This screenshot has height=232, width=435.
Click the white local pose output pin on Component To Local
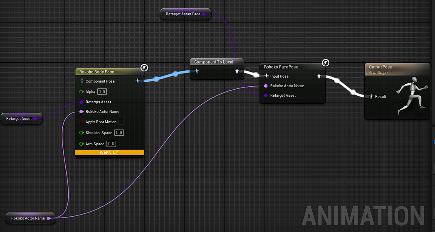coord(237,71)
